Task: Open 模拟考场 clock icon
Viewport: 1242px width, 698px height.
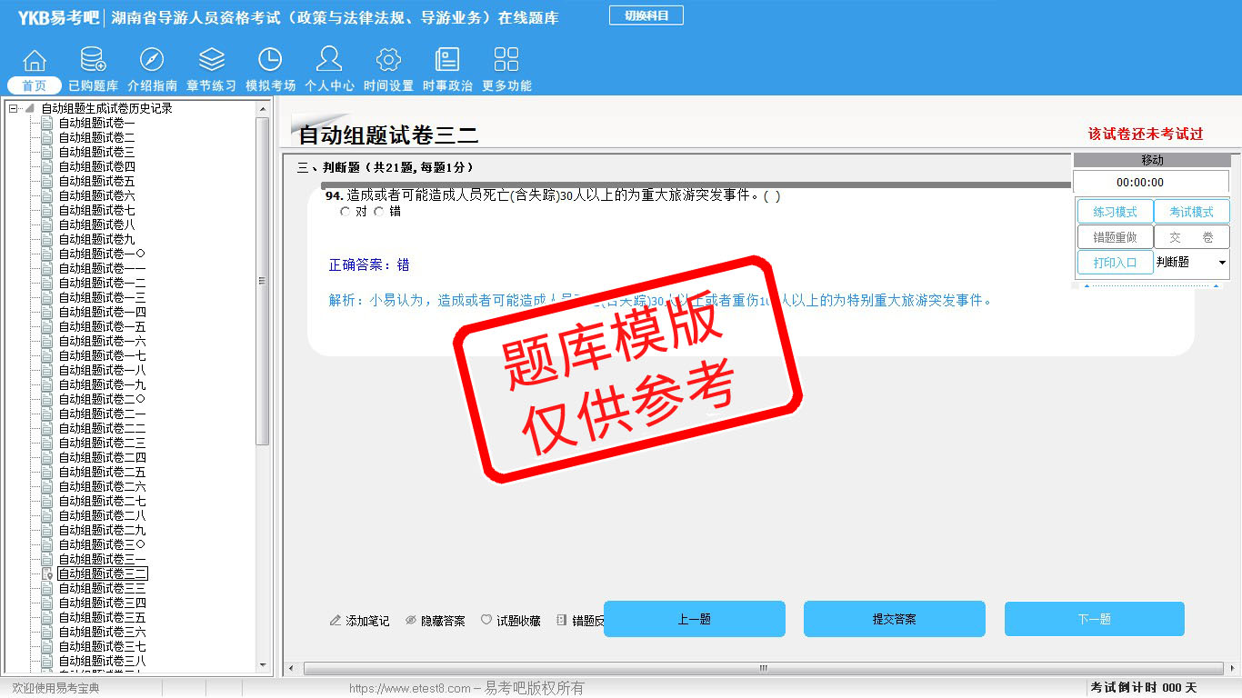Action: coord(270,61)
